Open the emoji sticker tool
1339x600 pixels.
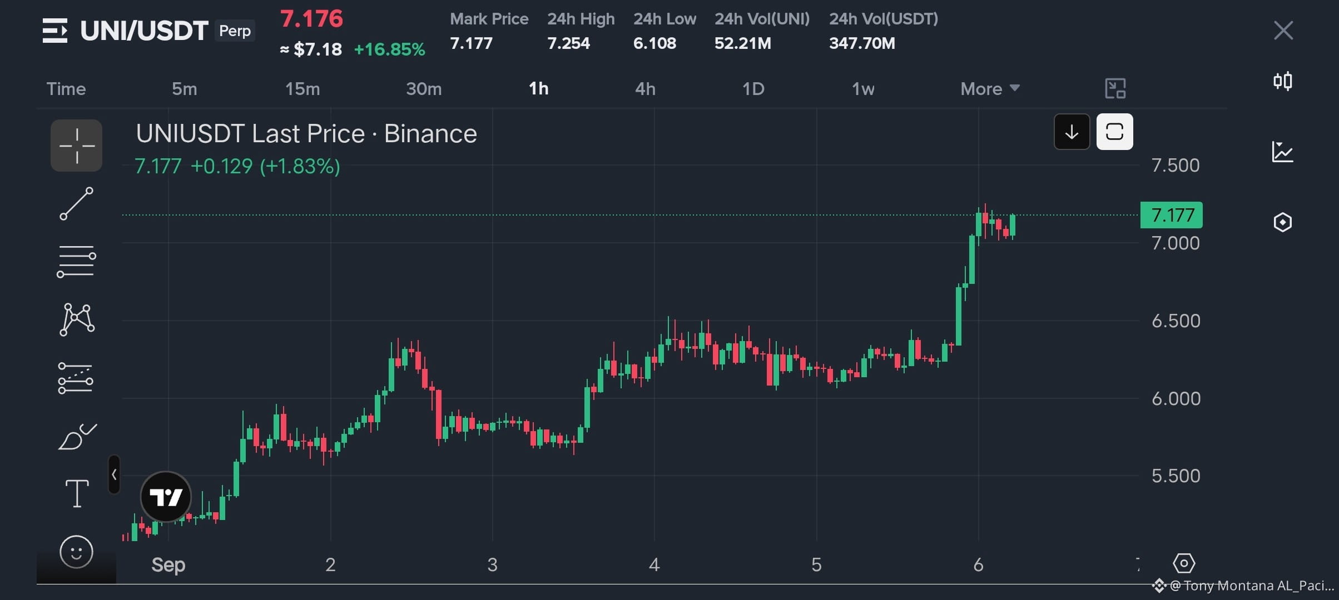pos(76,552)
